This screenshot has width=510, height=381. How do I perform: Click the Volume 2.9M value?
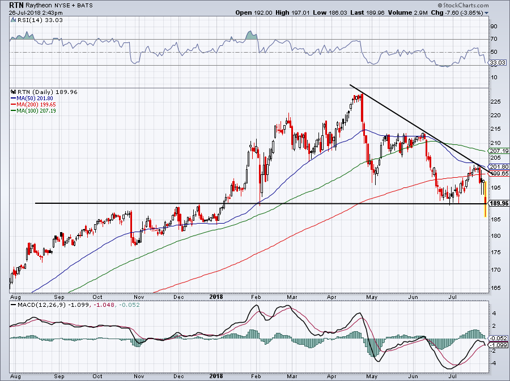pyautogui.click(x=407, y=12)
